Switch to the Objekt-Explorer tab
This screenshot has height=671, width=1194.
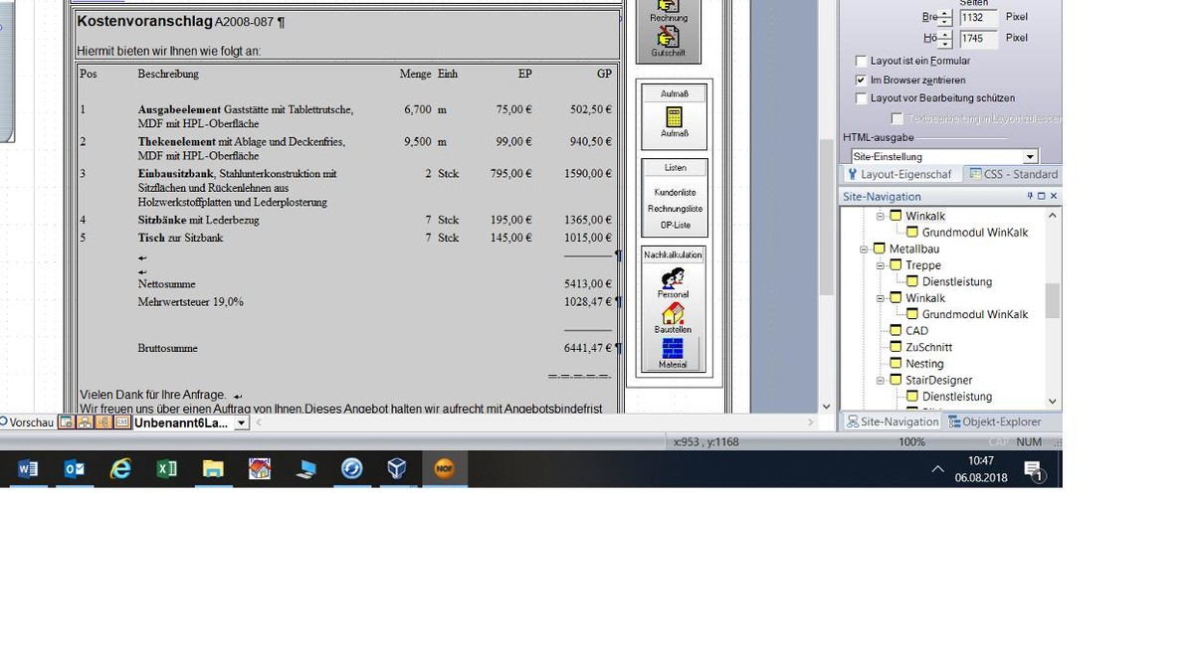[994, 421]
